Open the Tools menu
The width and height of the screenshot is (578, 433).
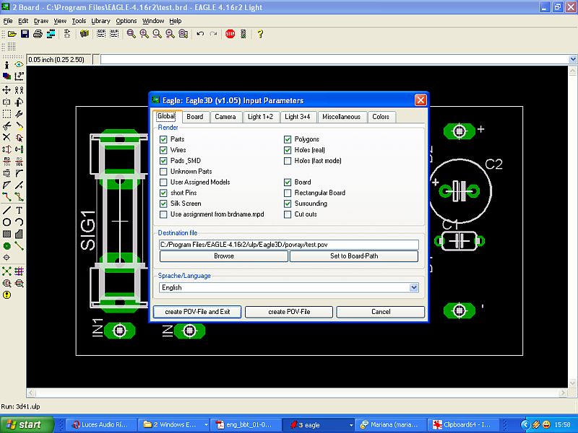tap(79, 21)
